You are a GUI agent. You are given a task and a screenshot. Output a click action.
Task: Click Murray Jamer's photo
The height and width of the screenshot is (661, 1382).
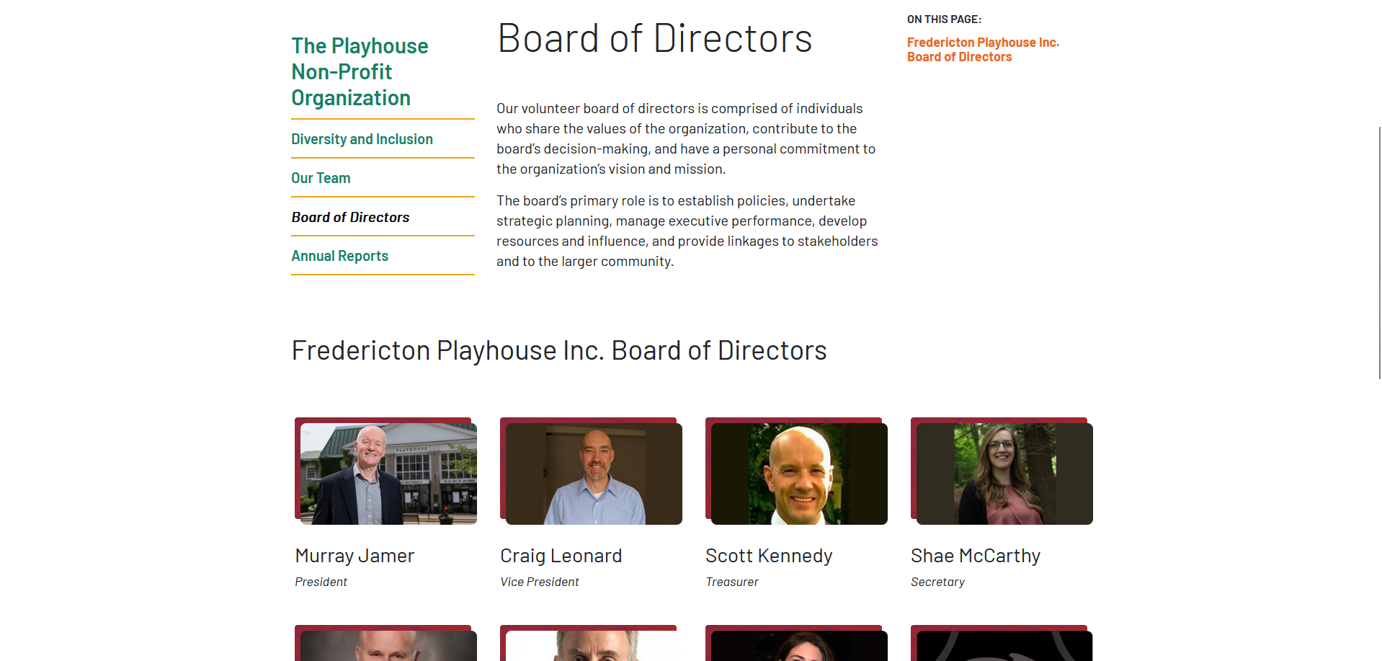tap(388, 474)
